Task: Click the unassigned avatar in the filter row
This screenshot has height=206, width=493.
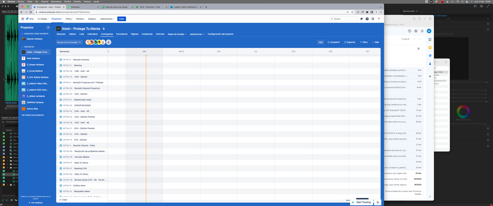Action: click(109, 42)
